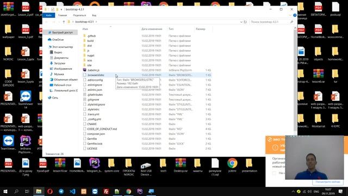Image resolution: width=348 pixels, height=196 pixels.
Task: Select the Montserrat desktop folder
Action: click(x=318, y=121)
